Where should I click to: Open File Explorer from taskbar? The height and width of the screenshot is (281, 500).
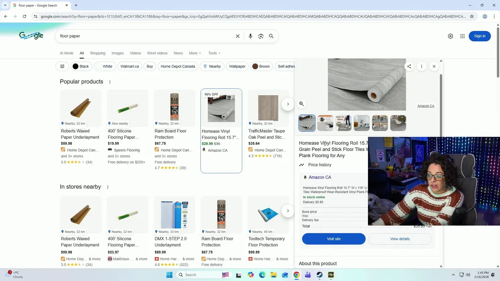click(273, 275)
